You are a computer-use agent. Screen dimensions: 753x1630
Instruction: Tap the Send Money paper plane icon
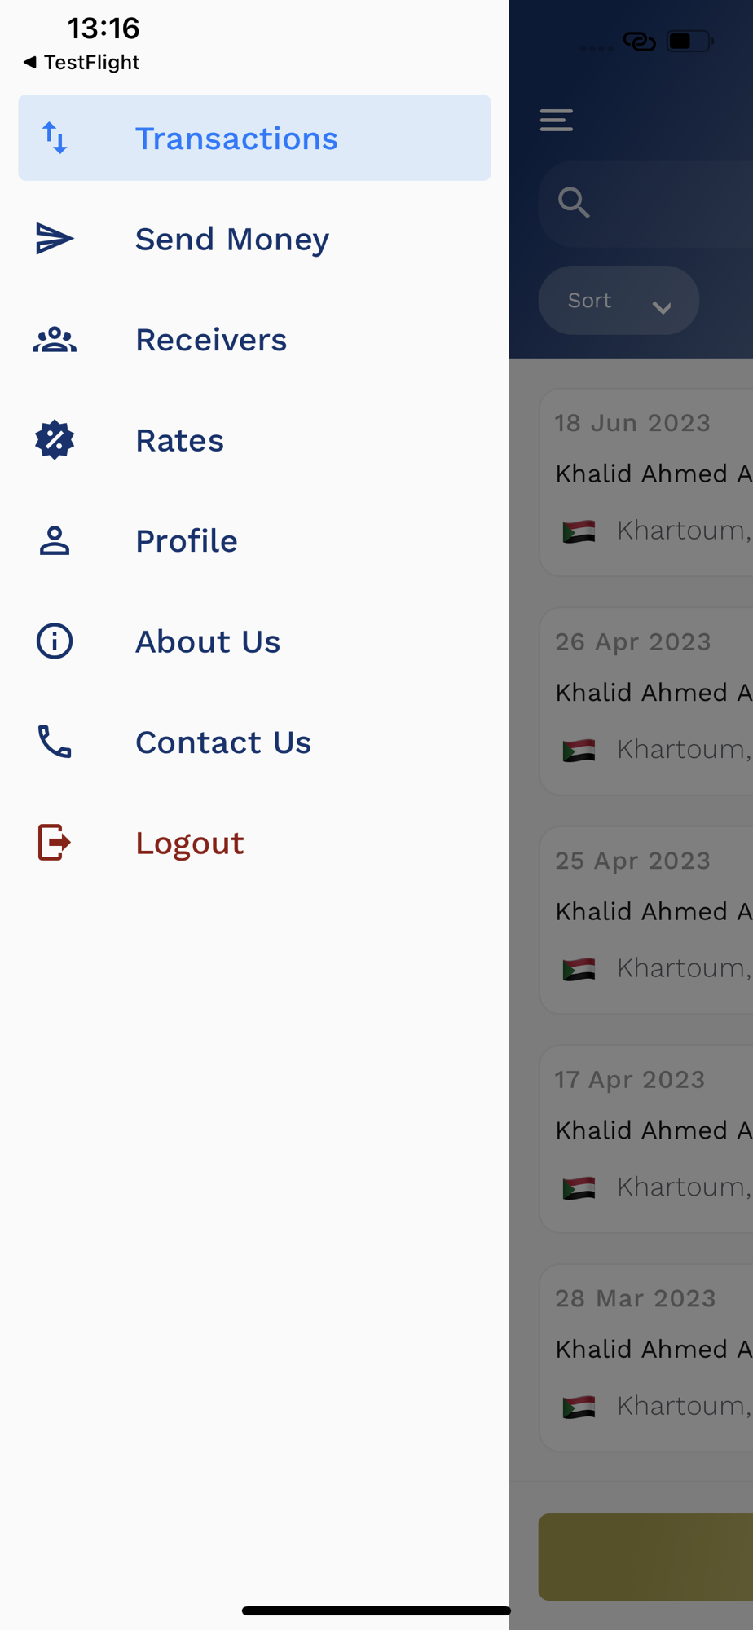tap(55, 239)
